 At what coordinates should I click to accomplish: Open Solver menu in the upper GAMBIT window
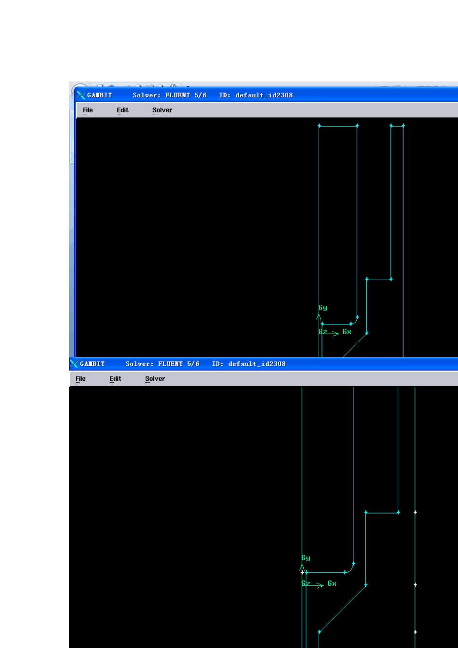click(162, 110)
